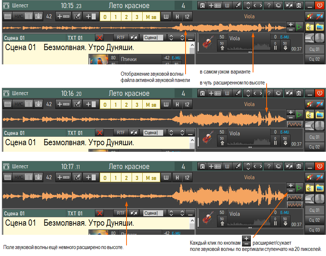Toggle the crossed-out picture icon in the 10:15 window
The width and height of the screenshot is (326, 256).
coord(319,16)
